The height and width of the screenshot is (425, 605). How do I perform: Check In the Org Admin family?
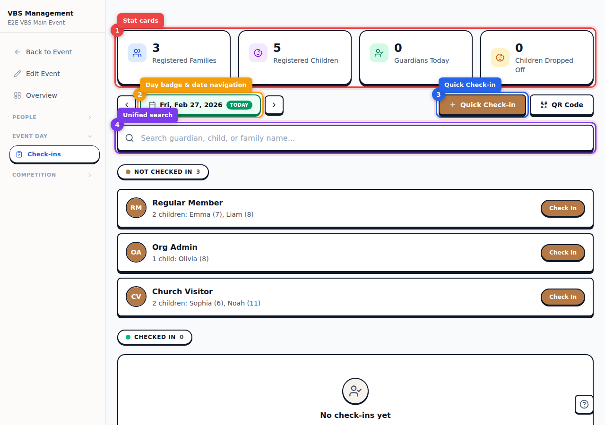pos(562,253)
